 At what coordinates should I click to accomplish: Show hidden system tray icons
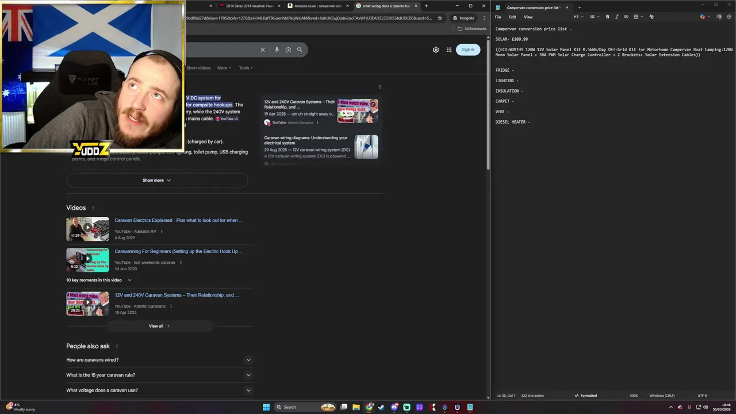click(670, 407)
